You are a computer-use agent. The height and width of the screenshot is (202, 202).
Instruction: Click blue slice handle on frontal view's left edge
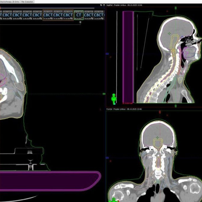point(107,157)
